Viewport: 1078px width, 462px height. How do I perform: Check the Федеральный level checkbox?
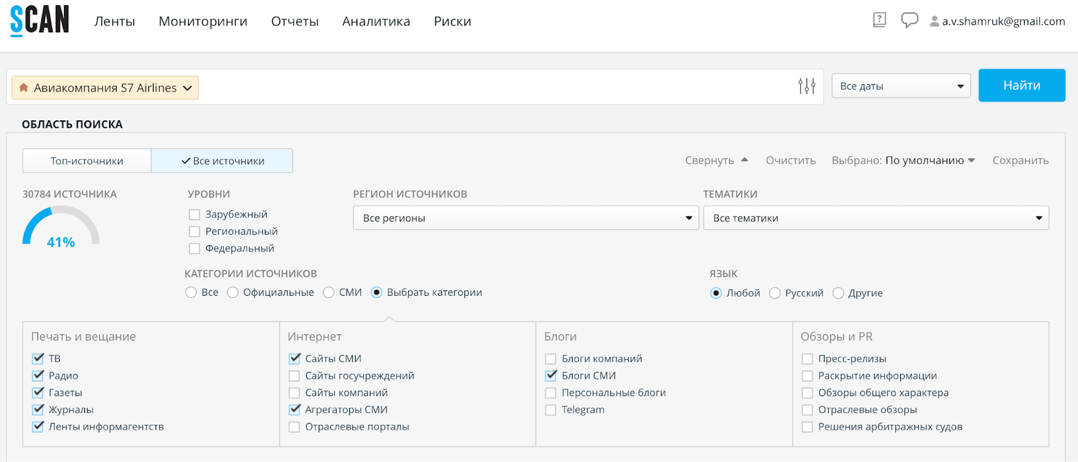pos(195,249)
